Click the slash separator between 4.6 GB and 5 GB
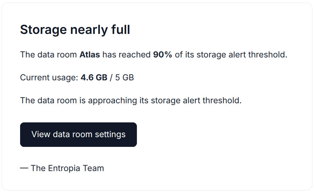This screenshot has height=193, width=314. (111, 77)
